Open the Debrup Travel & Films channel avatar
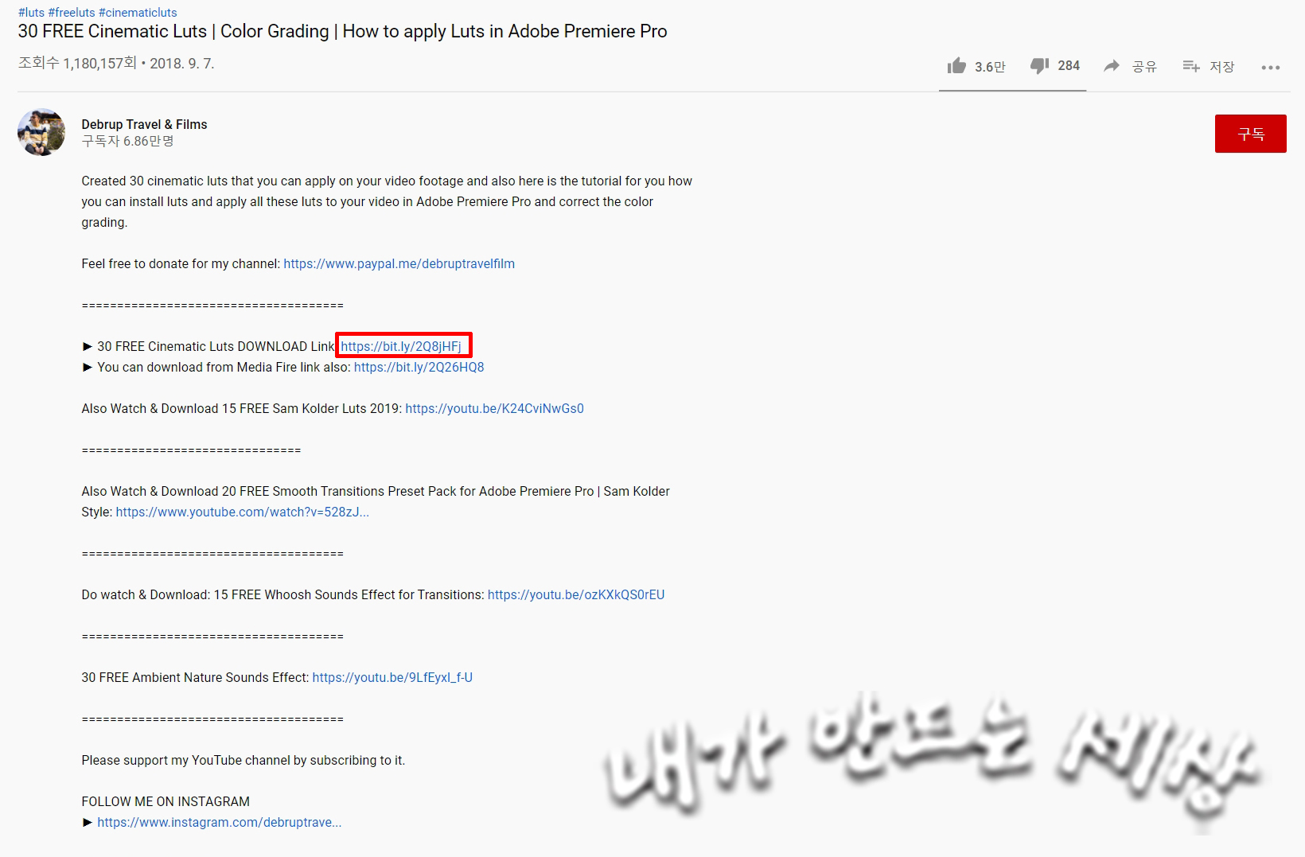Screen dimensions: 1305x857 (41, 132)
